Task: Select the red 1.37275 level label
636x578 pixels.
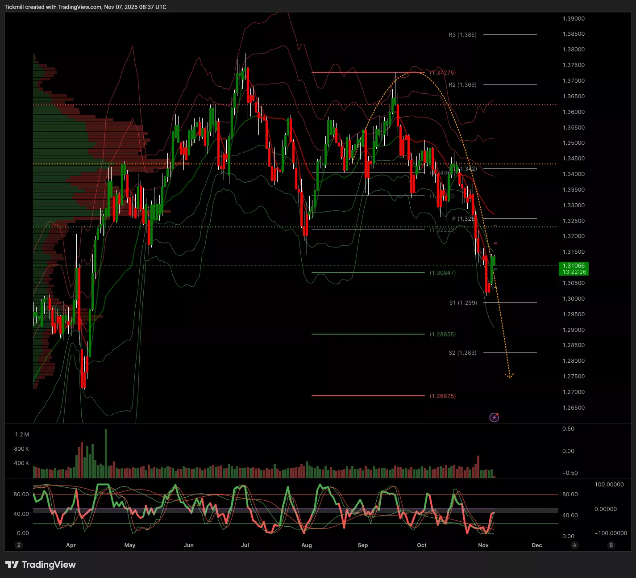Action: [443, 72]
